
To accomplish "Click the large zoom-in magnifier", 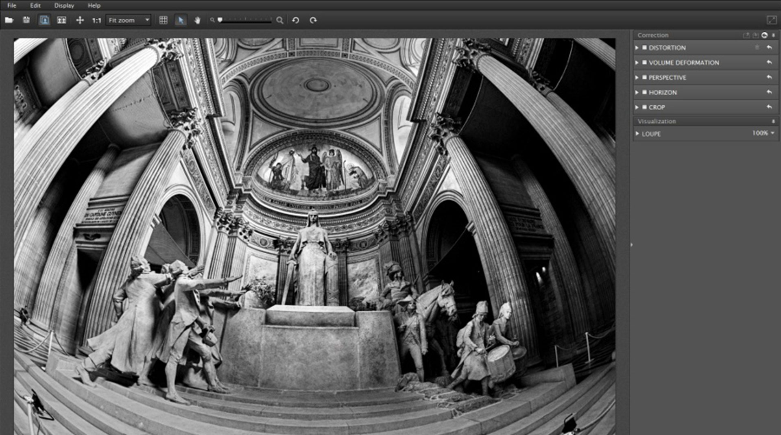I will tap(279, 20).
